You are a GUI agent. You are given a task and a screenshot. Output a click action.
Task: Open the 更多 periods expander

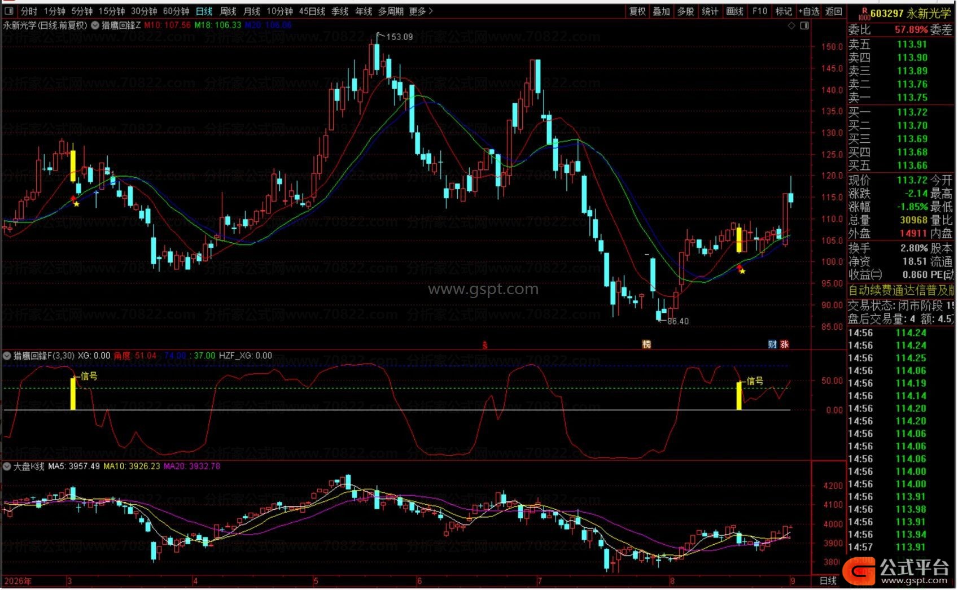pos(421,11)
